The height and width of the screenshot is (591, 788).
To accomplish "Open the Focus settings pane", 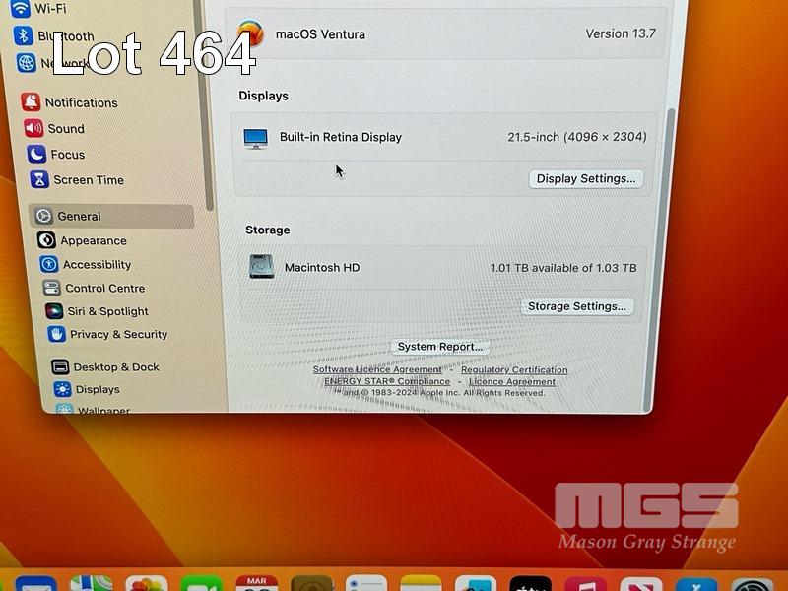I will (67, 155).
